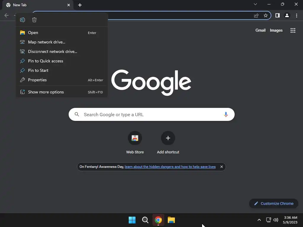The image size is (303, 227).
Task: Click the magnifier icon in search box
Action: click(x=77, y=114)
